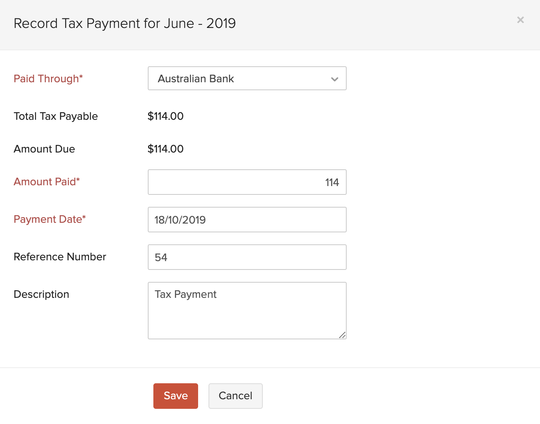
Task: Click the Total Tax Payable value of $114.00
Action: (x=165, y=116)
